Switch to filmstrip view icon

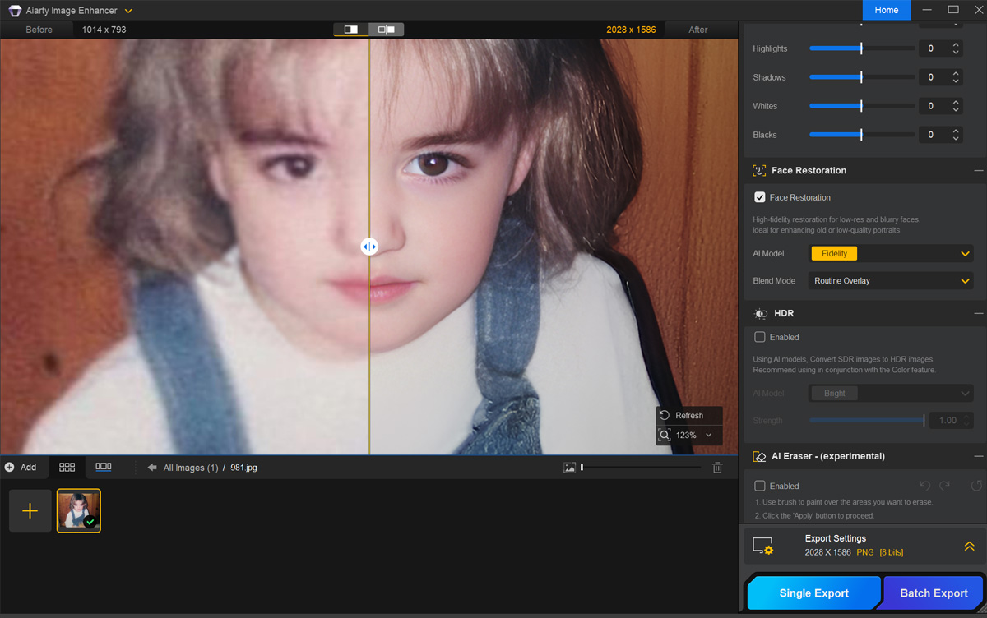click(x=104, y=468)
